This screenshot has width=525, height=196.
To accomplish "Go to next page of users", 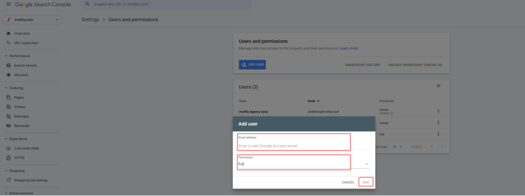I will click(x=442, y=146).
